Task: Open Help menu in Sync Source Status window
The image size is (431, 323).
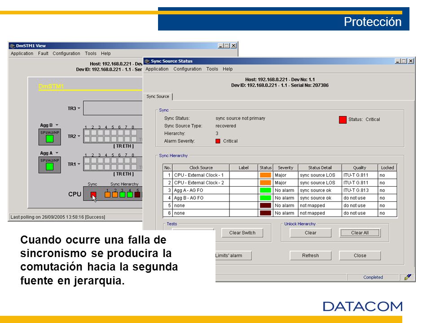Action: (x=228, y=69)
